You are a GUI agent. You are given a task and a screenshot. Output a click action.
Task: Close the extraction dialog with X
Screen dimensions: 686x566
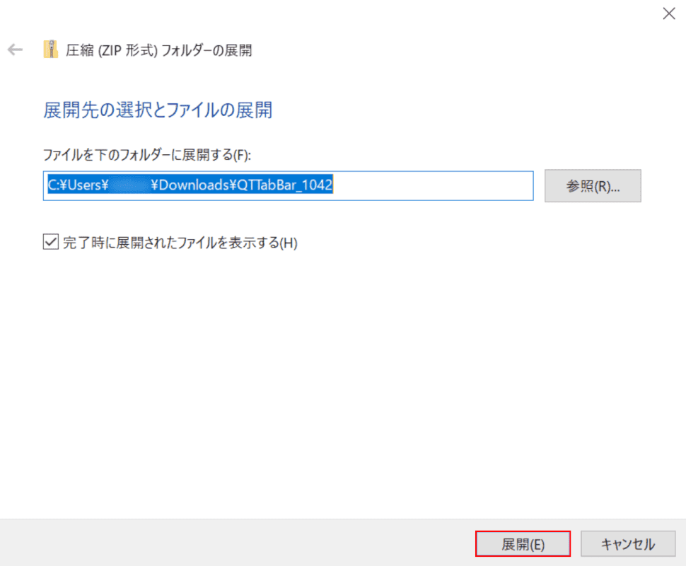(669, 13)
